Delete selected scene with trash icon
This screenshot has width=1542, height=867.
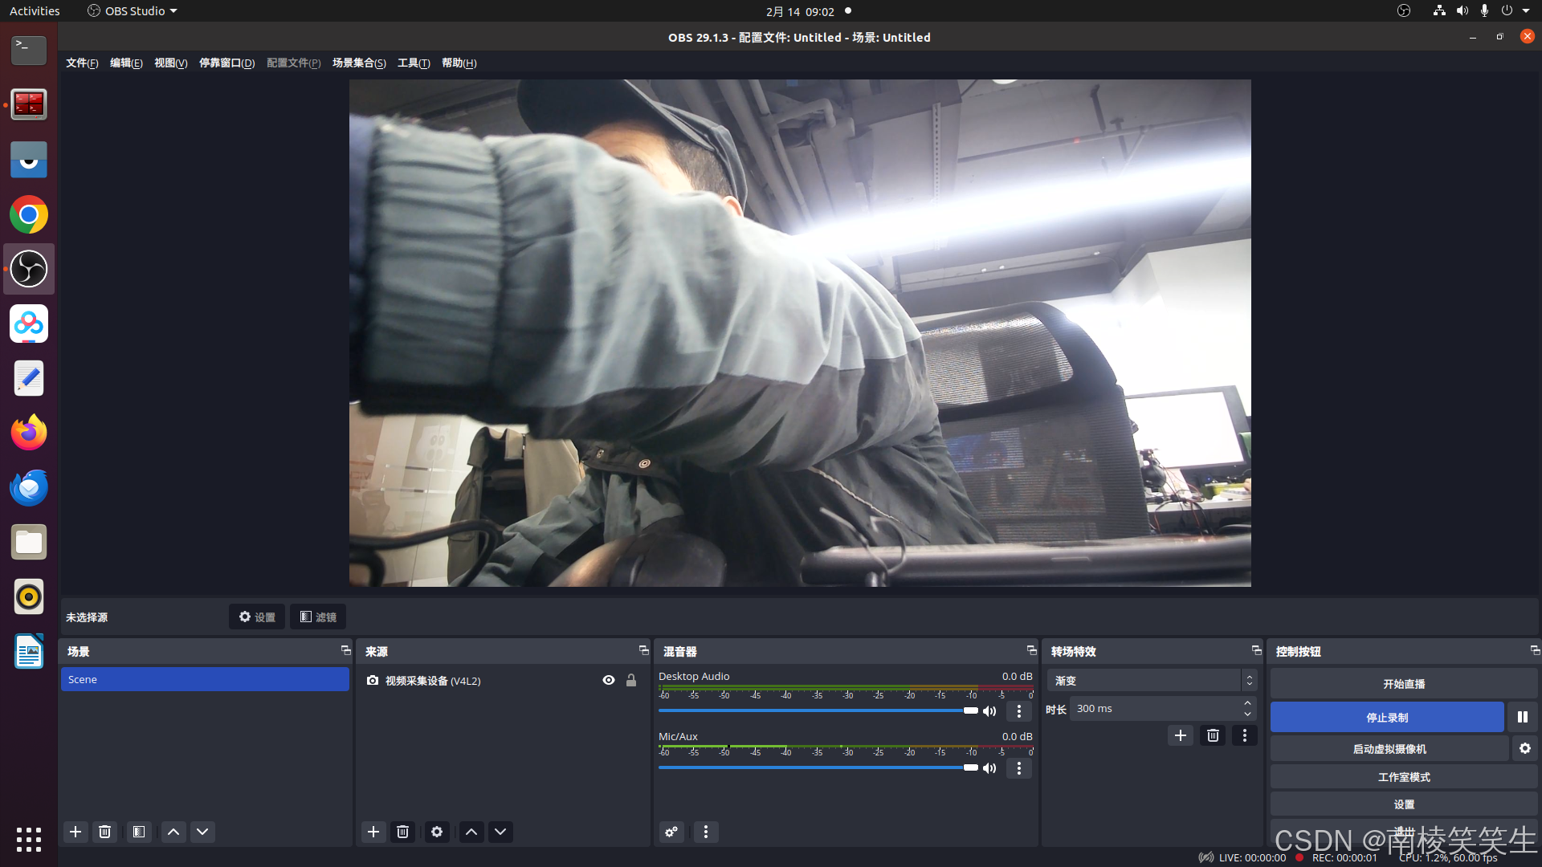coord(104,832)
